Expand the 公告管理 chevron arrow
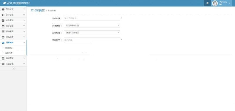This screenshot has width=235, height=111. click(24, 15)
